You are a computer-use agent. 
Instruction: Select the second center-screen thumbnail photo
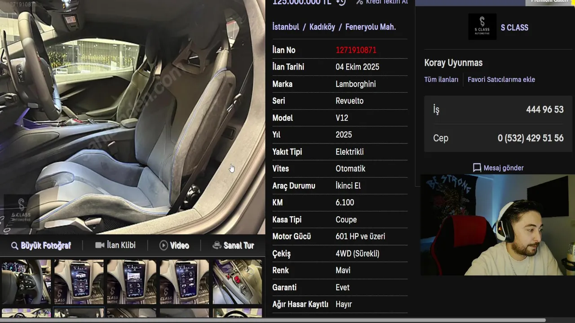tap(132, 282)
